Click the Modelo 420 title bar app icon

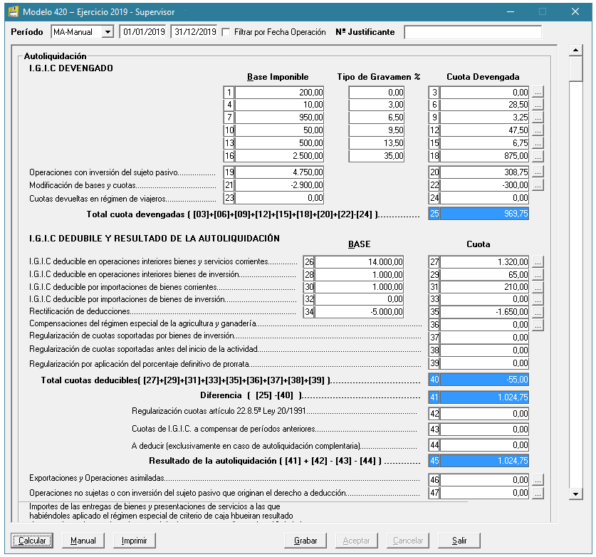pyautogui.click(x=14, y=11)
